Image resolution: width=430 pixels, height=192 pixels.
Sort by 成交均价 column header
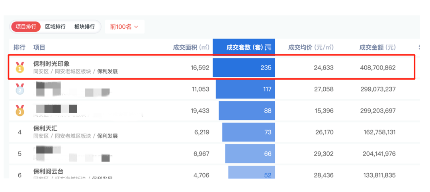pos(311,47)
